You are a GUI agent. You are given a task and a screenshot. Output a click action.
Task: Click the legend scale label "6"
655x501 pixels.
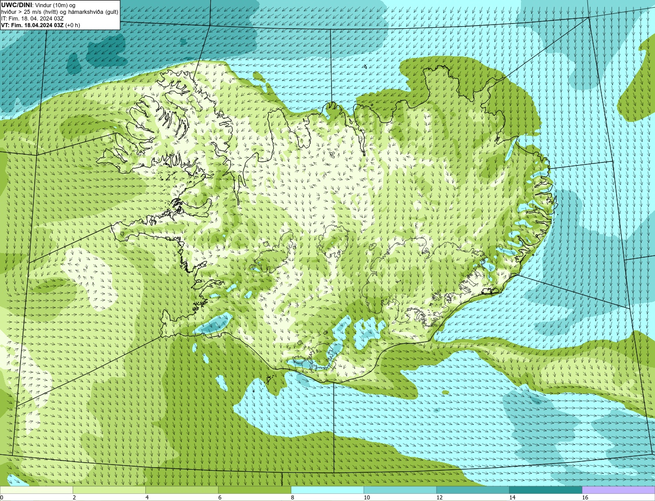[220, 497]
